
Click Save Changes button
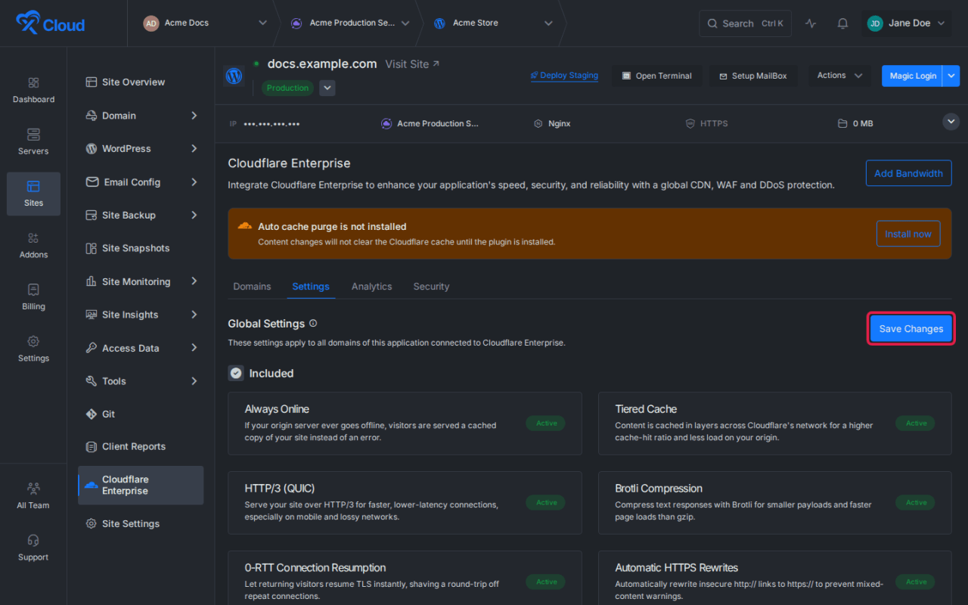click(x=911, y=329)
